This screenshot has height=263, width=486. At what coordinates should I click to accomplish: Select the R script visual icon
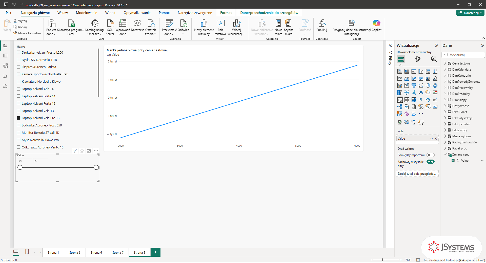[421, 100]
